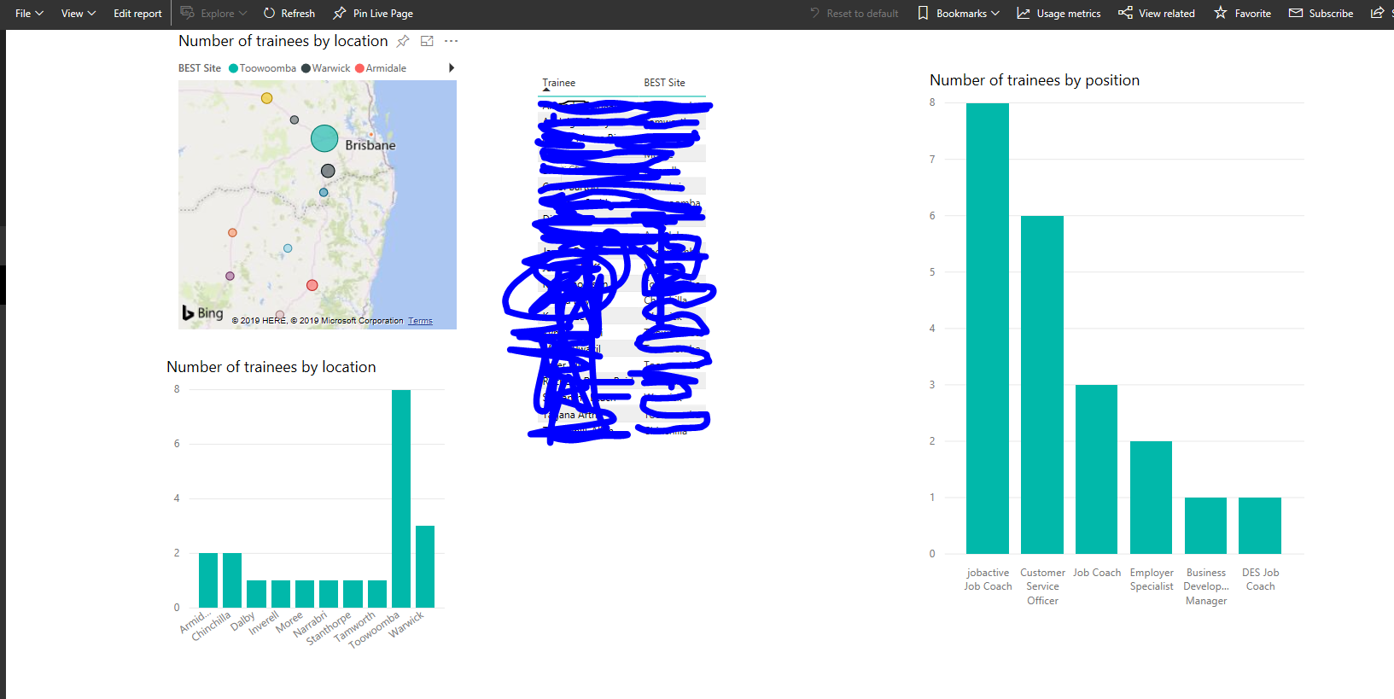Viewport: 1394px width, 699px height.
Task: Click Edit report
Action: point(137,14)
